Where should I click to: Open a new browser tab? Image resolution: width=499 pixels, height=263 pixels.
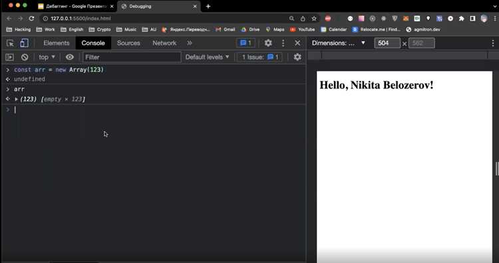[x=208, y=7]
